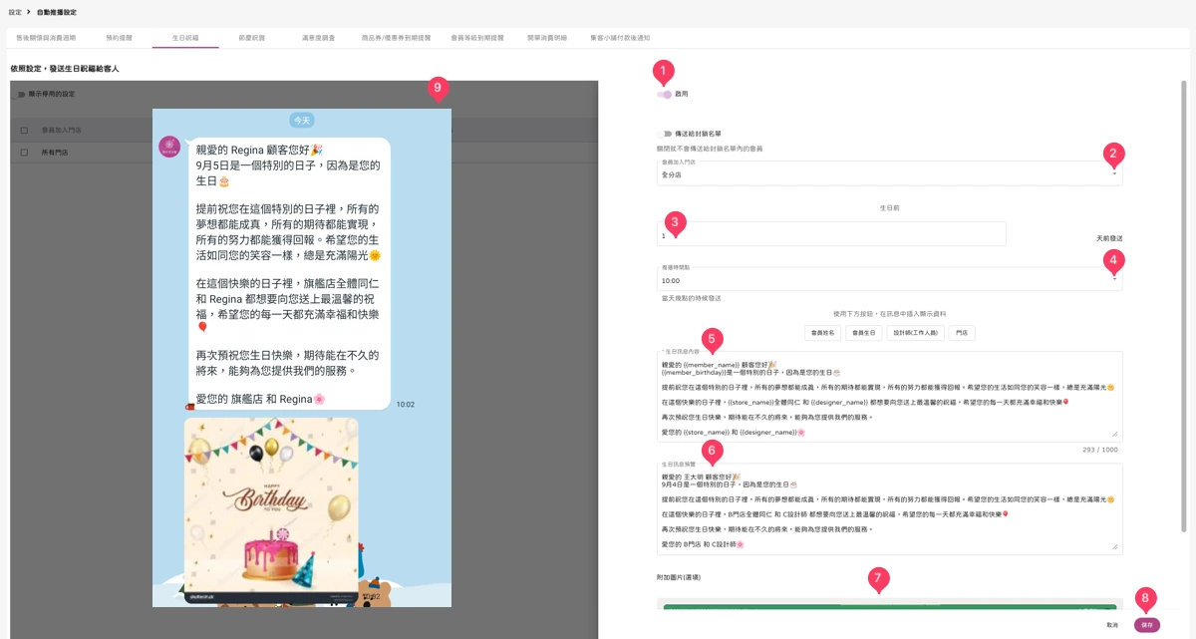Open the 節慶祝賀 tab

point(251,38)
